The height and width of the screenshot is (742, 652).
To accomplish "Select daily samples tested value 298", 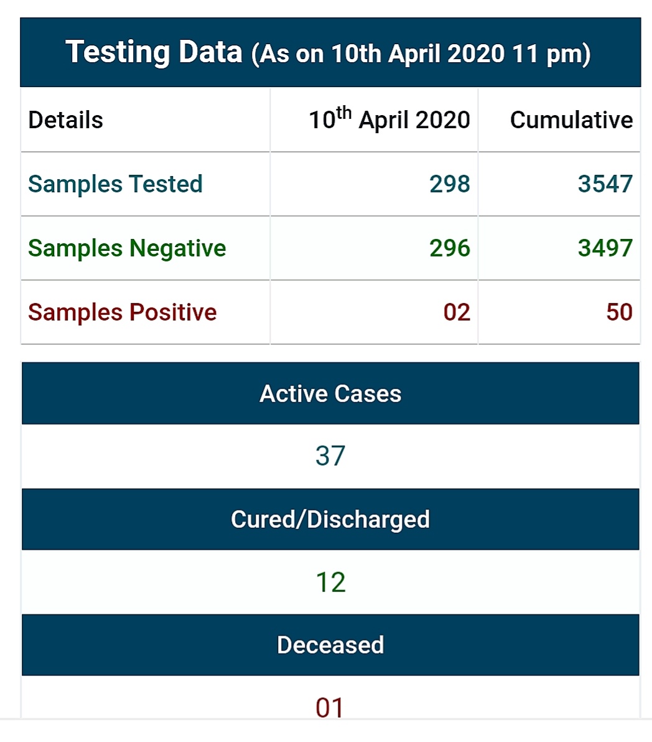I will coord(450,184).
